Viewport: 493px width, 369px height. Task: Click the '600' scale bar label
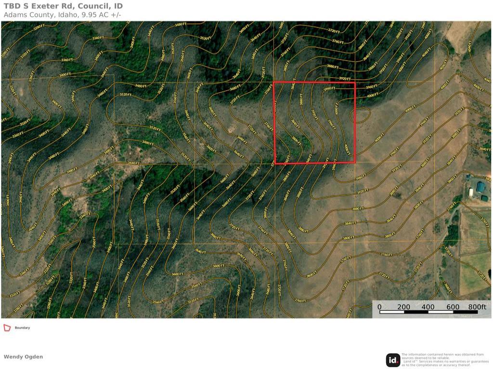[x=453, y=307]
